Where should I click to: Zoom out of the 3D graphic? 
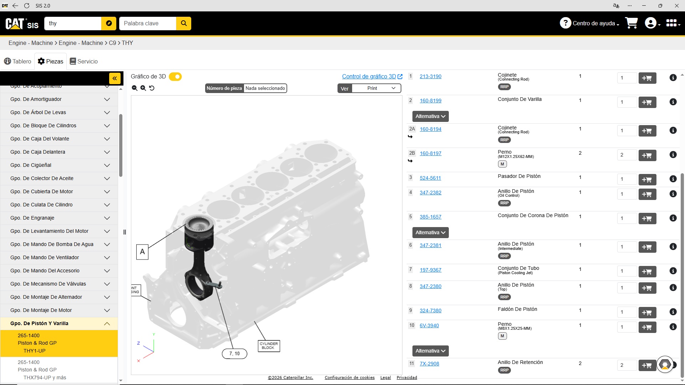(x=135, y=88)
